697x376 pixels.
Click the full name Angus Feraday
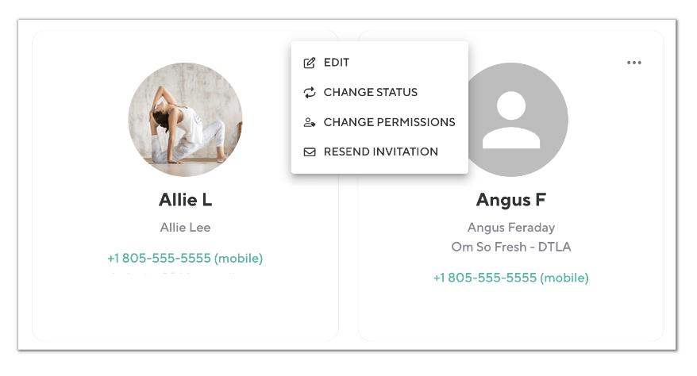click(510, 228)
